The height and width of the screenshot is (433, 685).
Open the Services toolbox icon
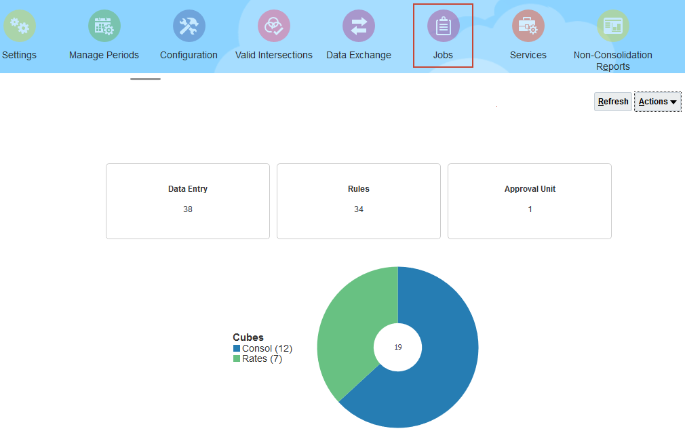click(x=528, y=26)
